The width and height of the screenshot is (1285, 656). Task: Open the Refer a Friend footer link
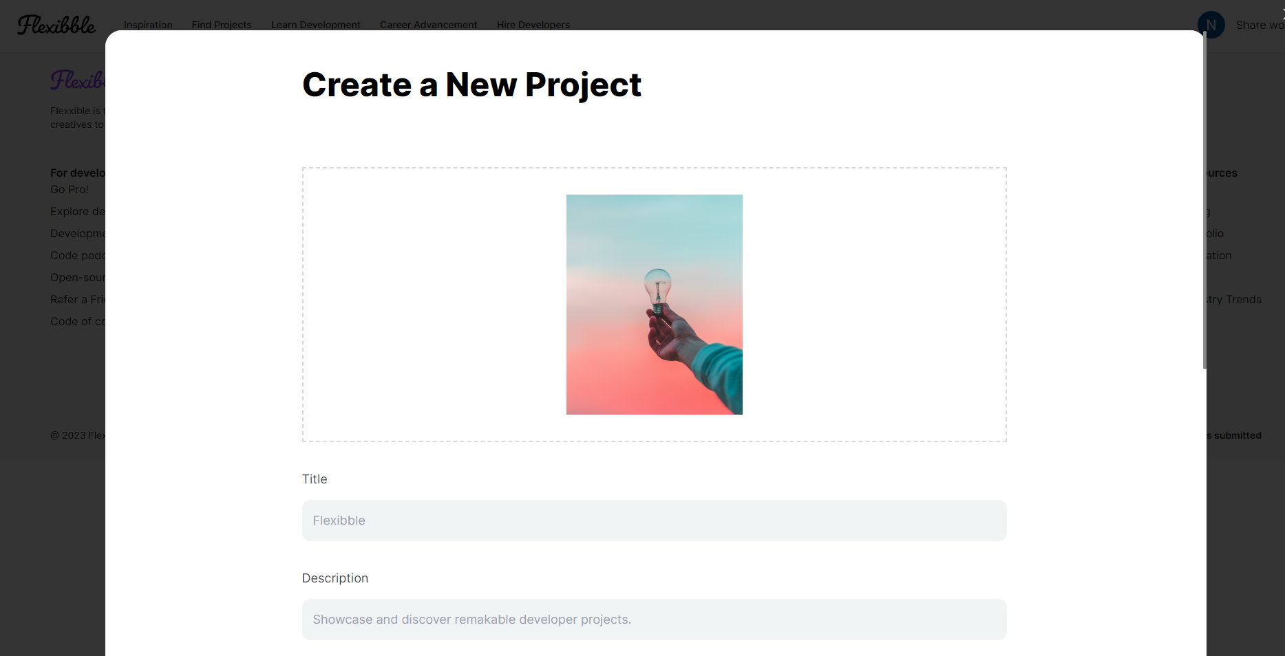[77, 299]
